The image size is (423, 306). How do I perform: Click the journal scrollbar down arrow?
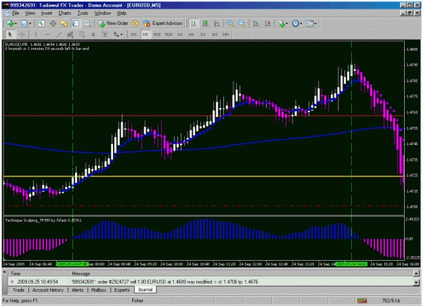point(416,282)
